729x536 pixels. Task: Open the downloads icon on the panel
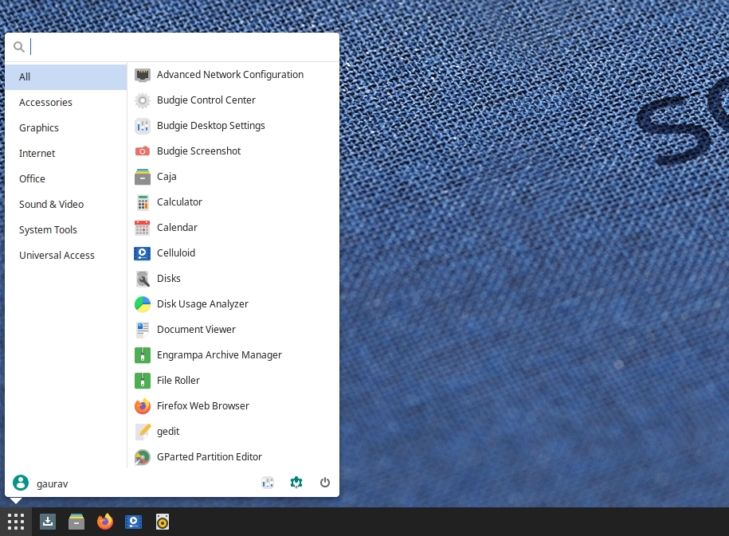pos(48,522)
